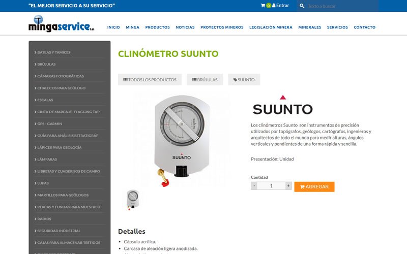The width and height of the screenshot is (407, 254).
Task: Increase quantity with the plus button
Action: point(288,186)
